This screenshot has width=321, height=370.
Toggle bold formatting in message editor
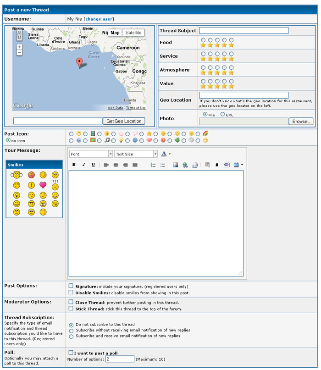(74, 165)
